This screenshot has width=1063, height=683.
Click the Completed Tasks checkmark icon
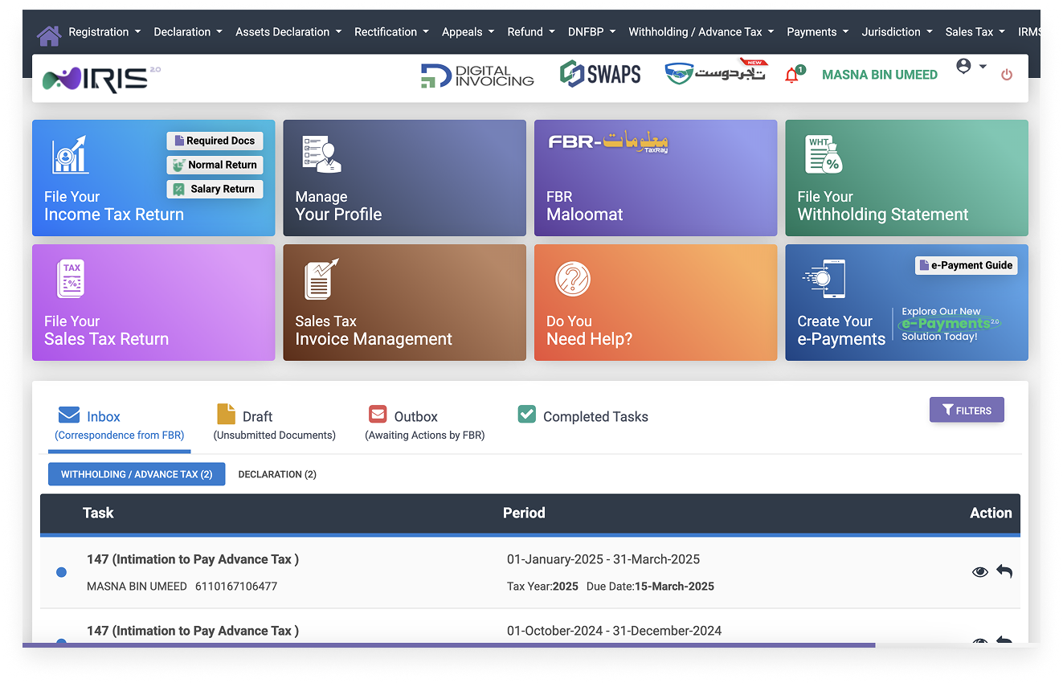pyautogui.click(x=527, y=414)
